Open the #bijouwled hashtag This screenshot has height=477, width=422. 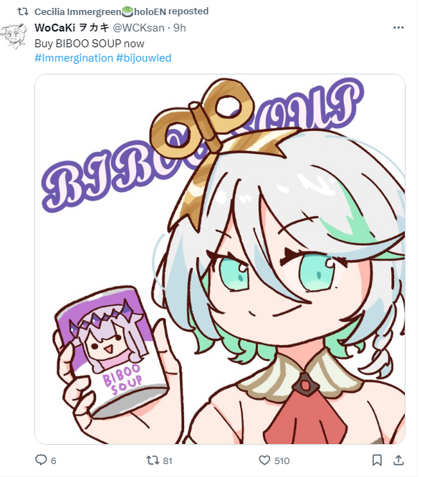tap(143, 58)
